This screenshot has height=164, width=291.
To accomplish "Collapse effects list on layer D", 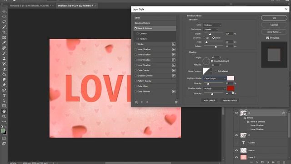I will point(287,113).
